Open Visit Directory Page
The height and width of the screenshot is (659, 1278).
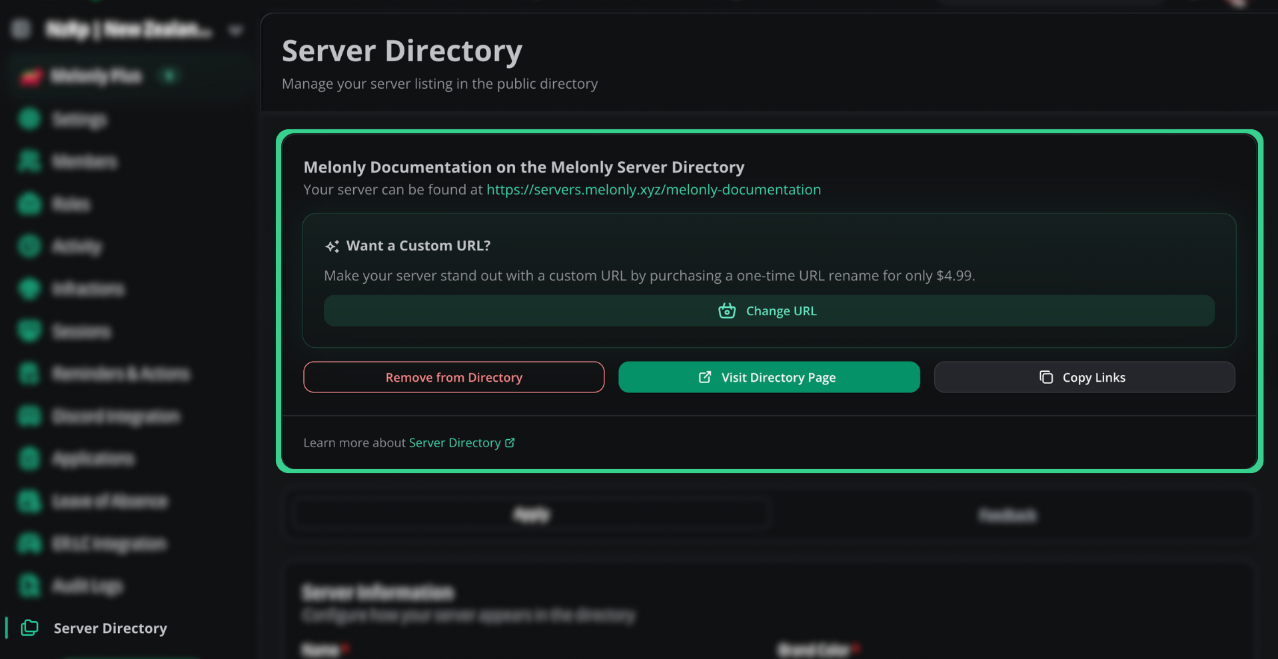pyautogui.click(x=769, y=377)
